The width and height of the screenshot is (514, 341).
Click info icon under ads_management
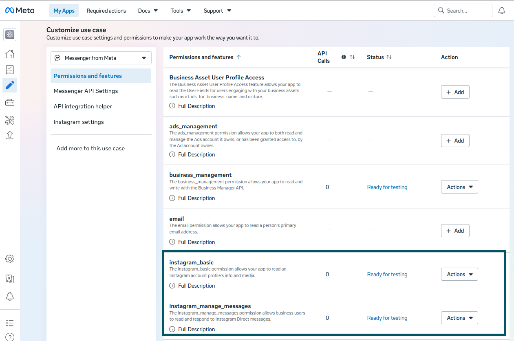(x=172, y=154)
